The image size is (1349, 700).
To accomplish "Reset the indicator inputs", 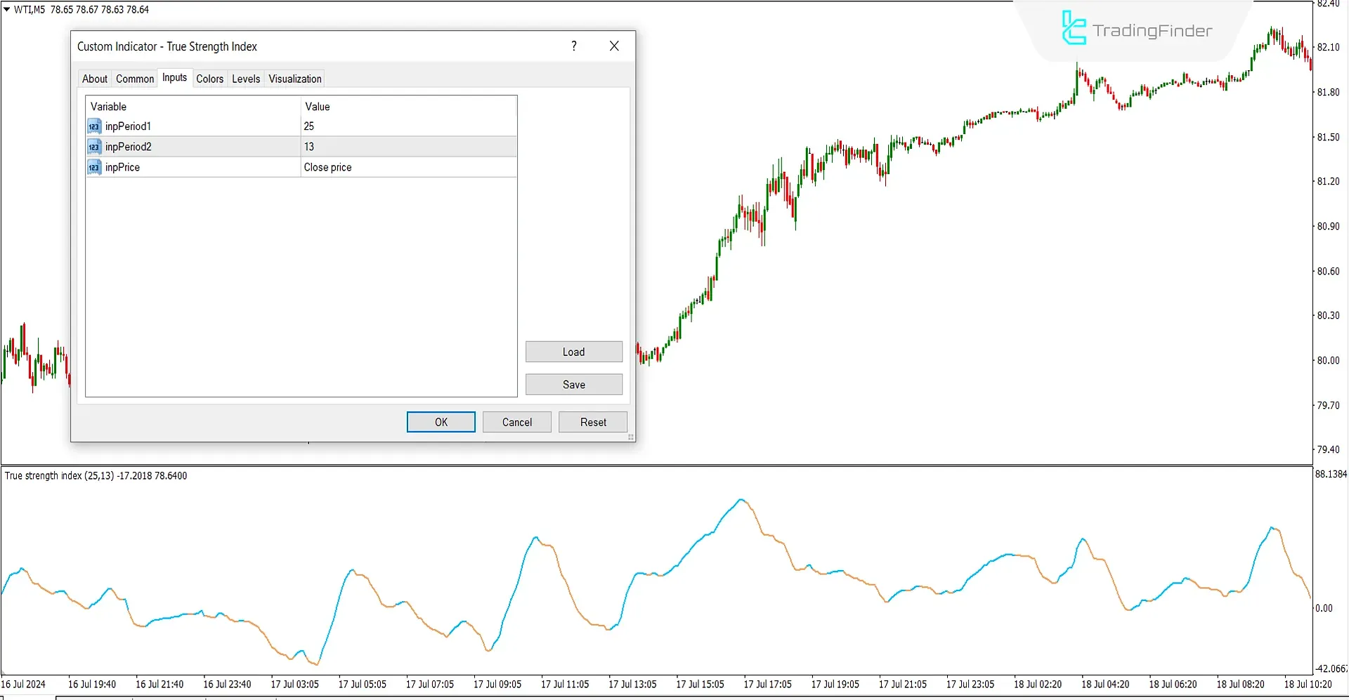I will click(593, 422).
